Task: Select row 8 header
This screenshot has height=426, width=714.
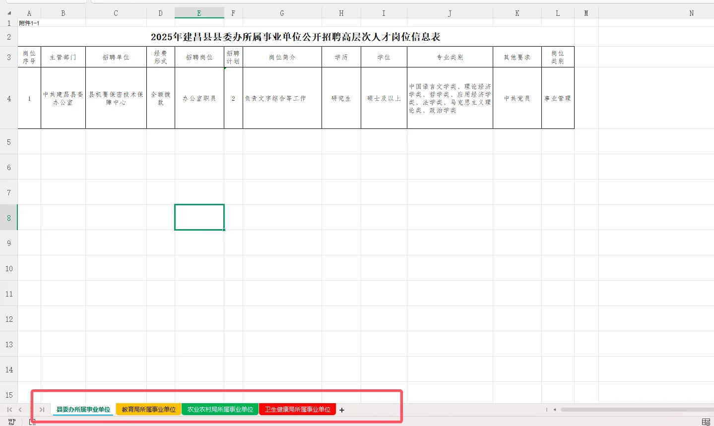Action: tap(9, 218)
